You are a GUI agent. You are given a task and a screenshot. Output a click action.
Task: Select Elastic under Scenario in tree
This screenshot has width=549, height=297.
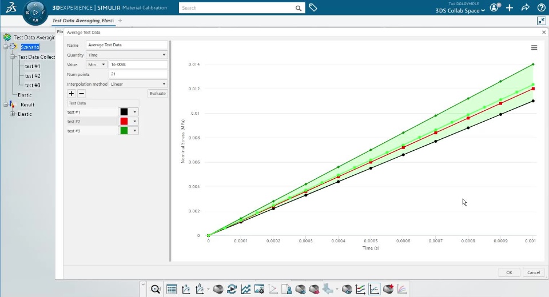point(25,95)
